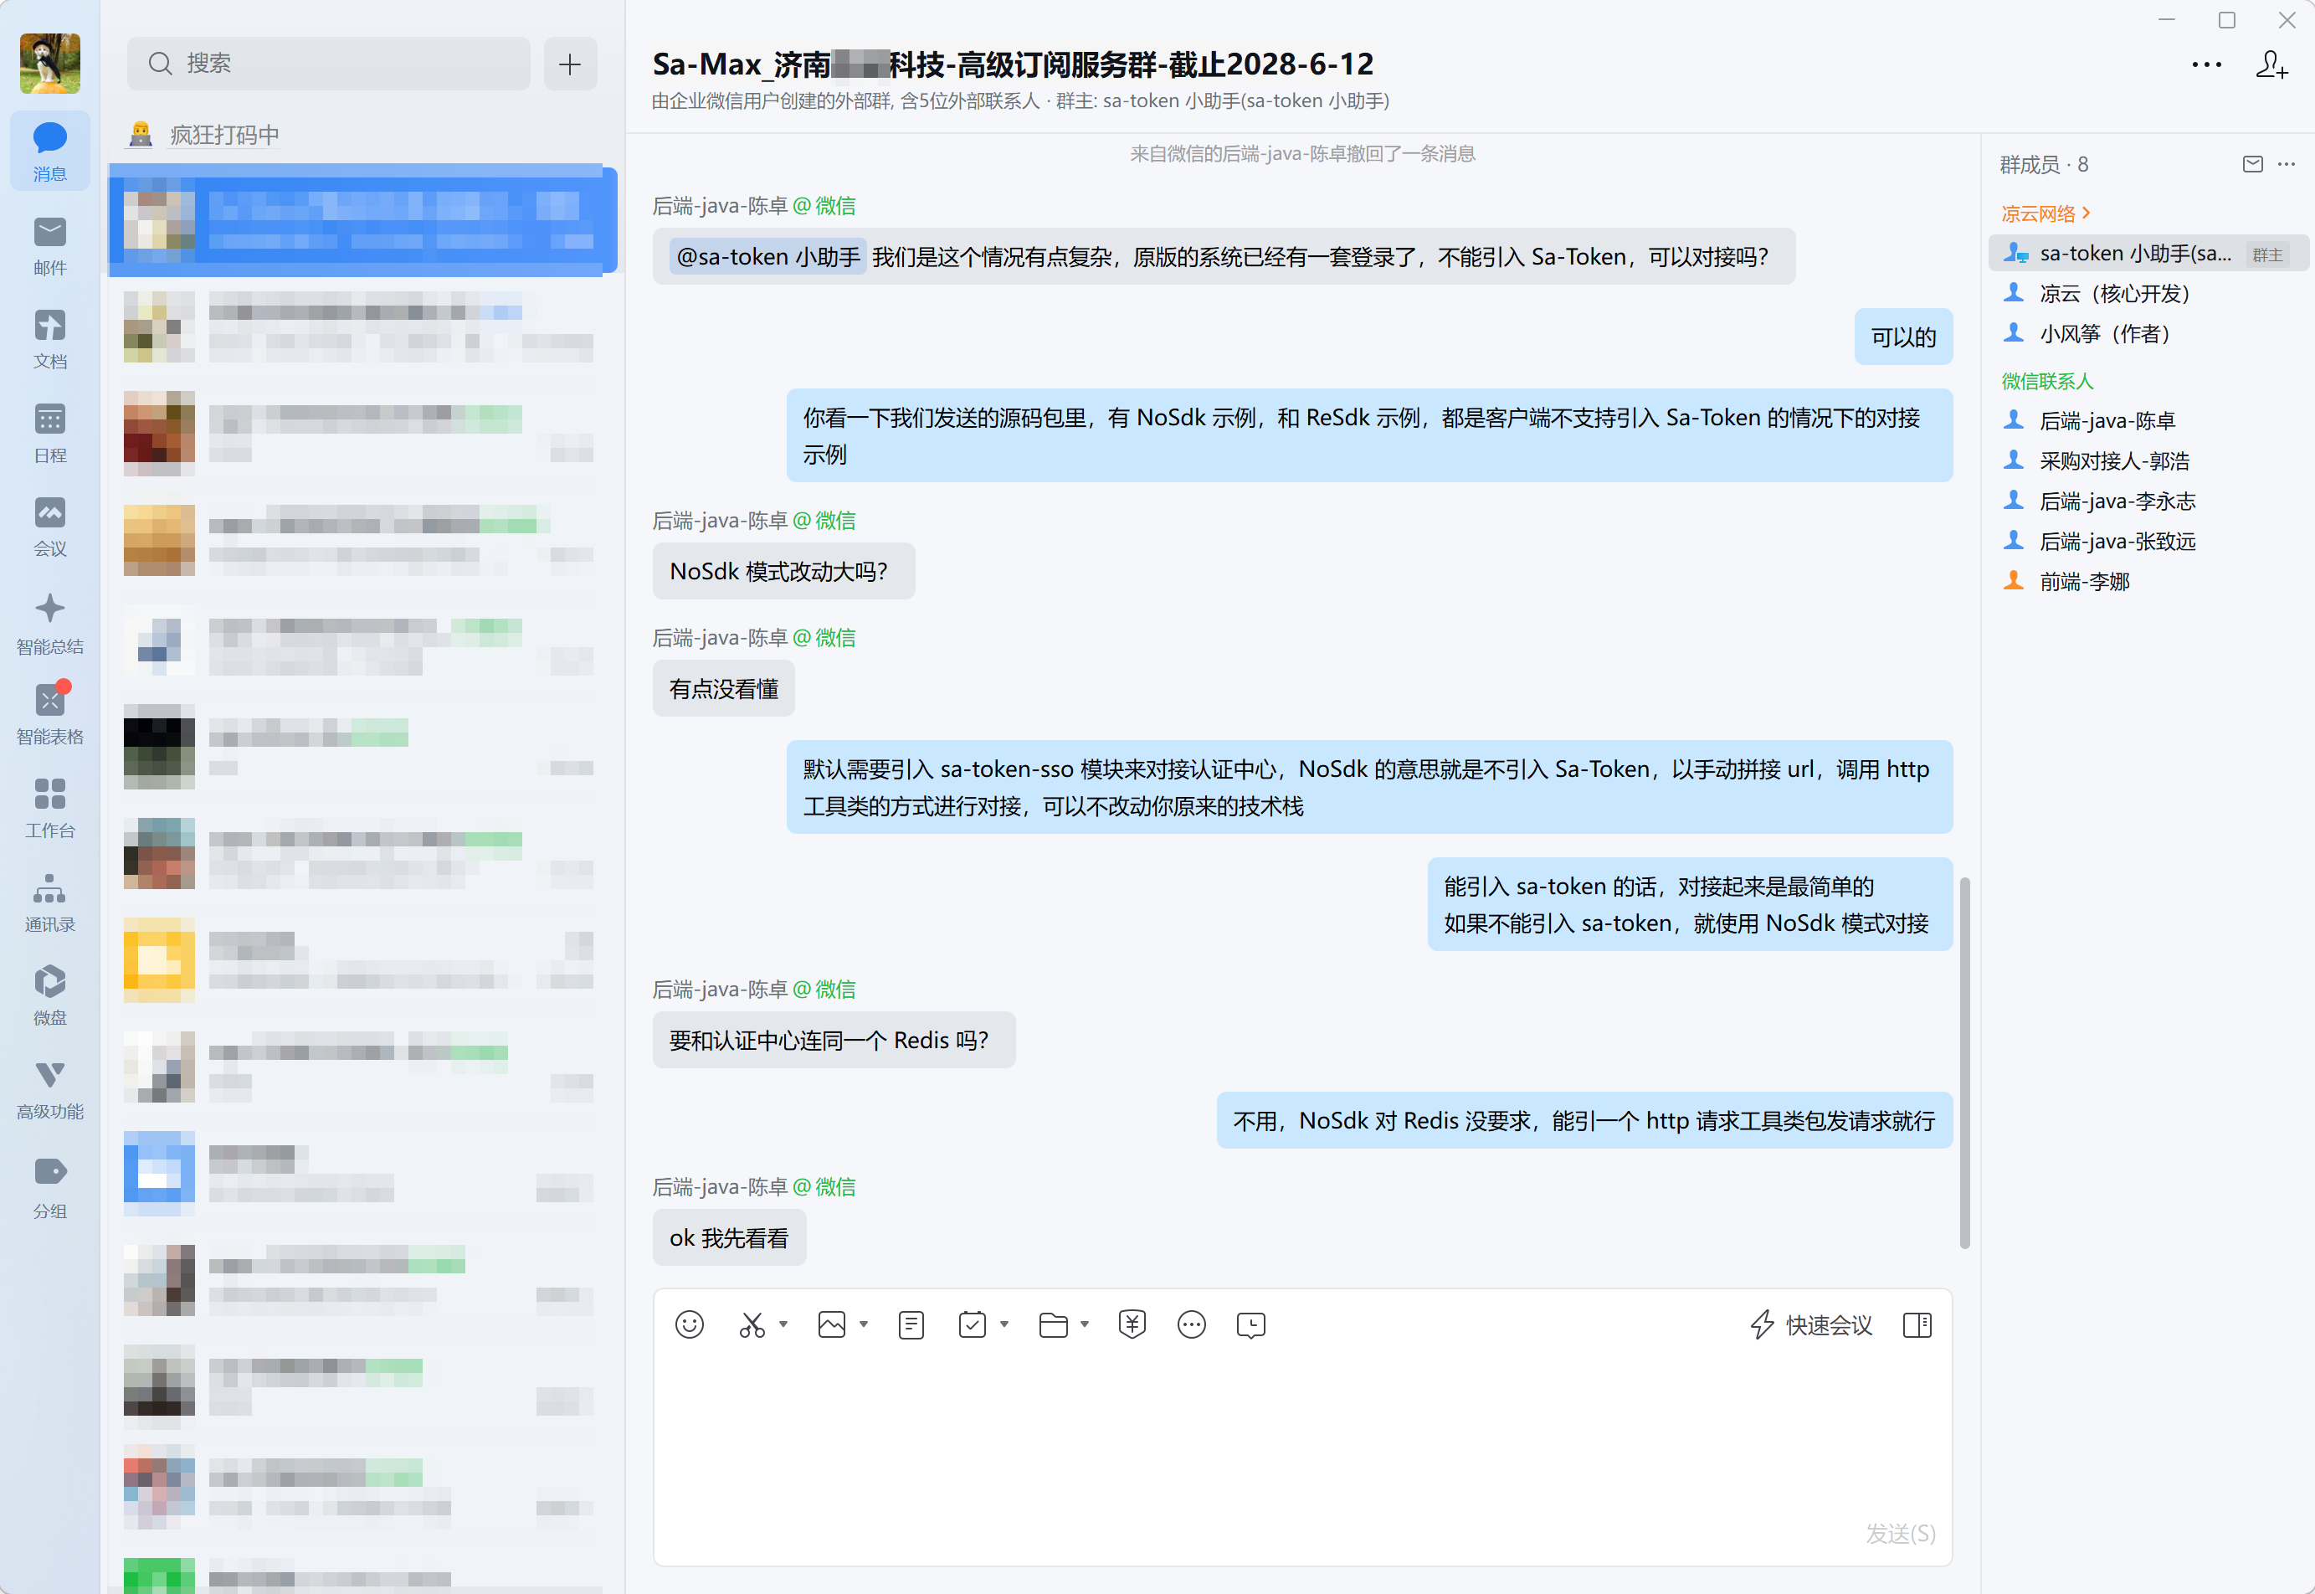Expand the screenshot tool dropdown arrow
Screen dimensions: 2315x1594
(783, 1324)
